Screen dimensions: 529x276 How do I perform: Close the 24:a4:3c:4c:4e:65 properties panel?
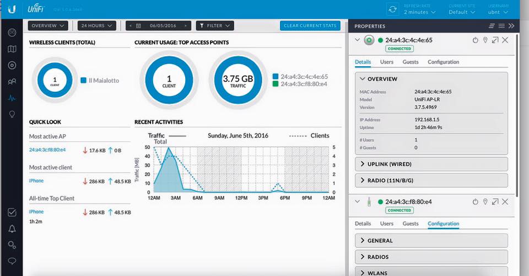pos(505,40)
